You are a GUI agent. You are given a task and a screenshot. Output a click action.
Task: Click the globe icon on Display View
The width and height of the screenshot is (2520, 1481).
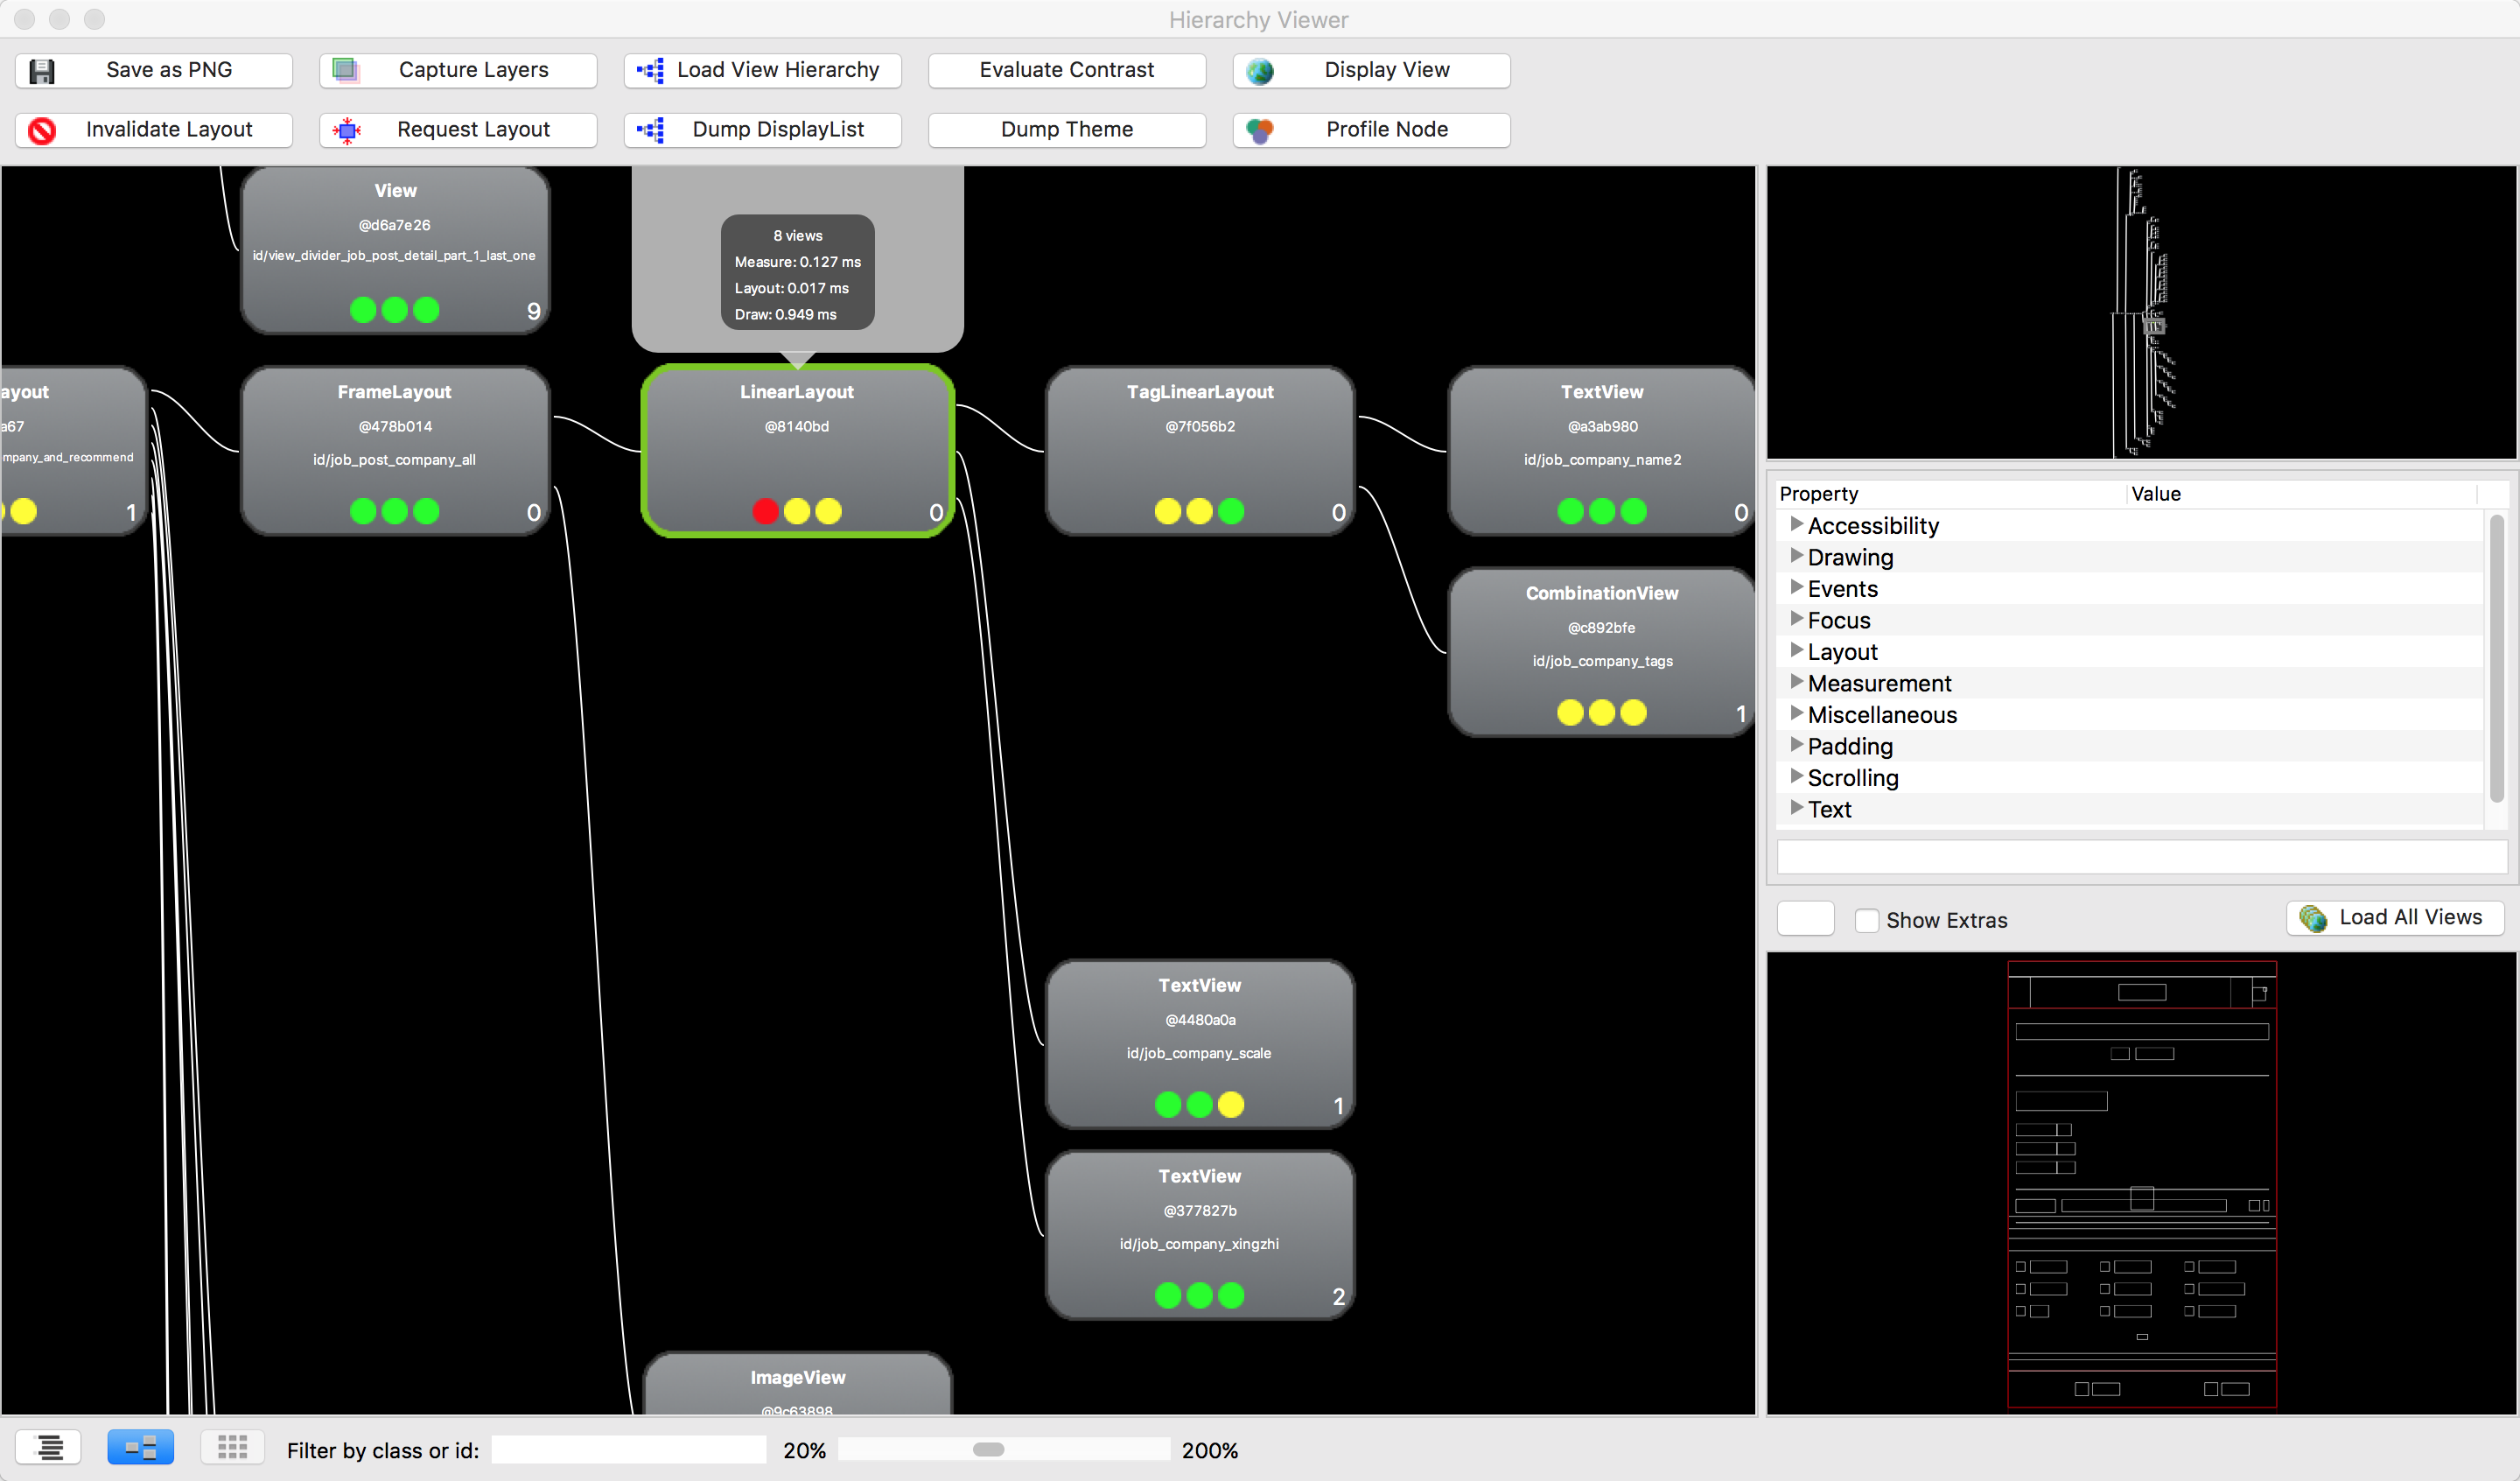[1260, 71]
